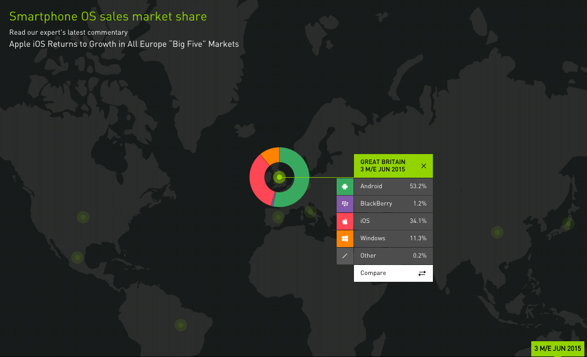Click the Compare button label
Image resolution: width=587 pixels, height=357 pixels.
pyautogui.click(x=373, y=273)
